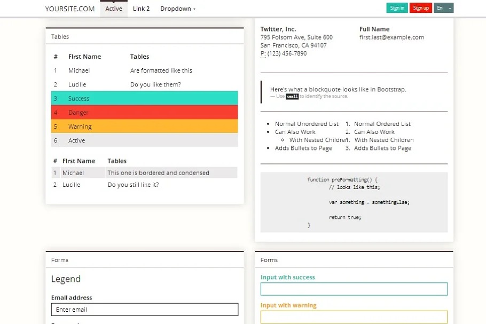
Task: Click the Input with warning text field
Action: click(x=354, y=317)
